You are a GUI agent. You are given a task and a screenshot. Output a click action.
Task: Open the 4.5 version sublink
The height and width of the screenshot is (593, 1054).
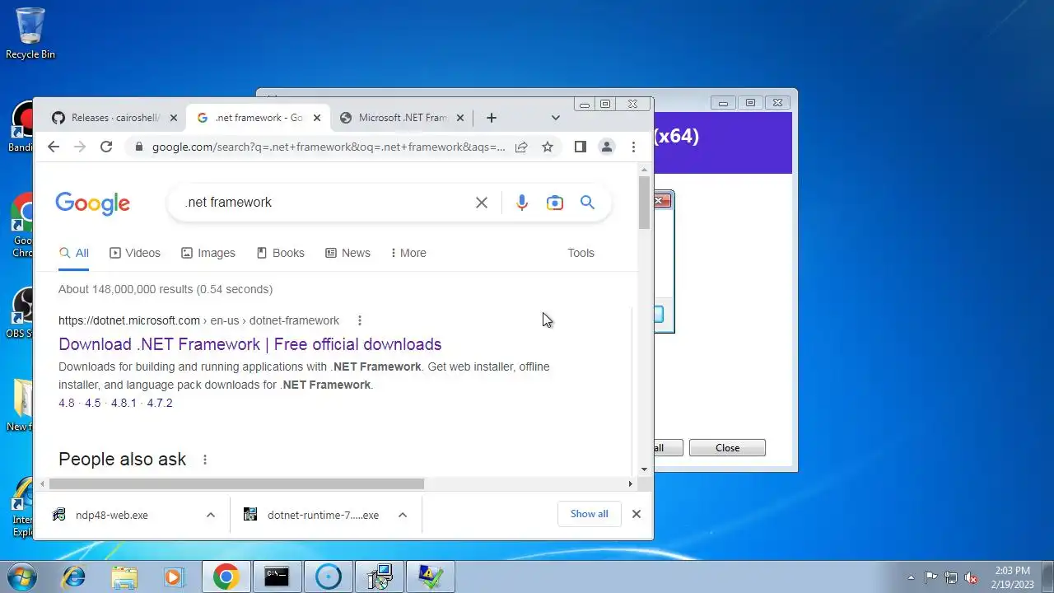coord(92,403)
